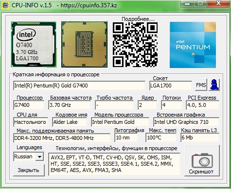Click the Intel Pentium logo badge
Screen dimensions: 231x189
[193, 45]
